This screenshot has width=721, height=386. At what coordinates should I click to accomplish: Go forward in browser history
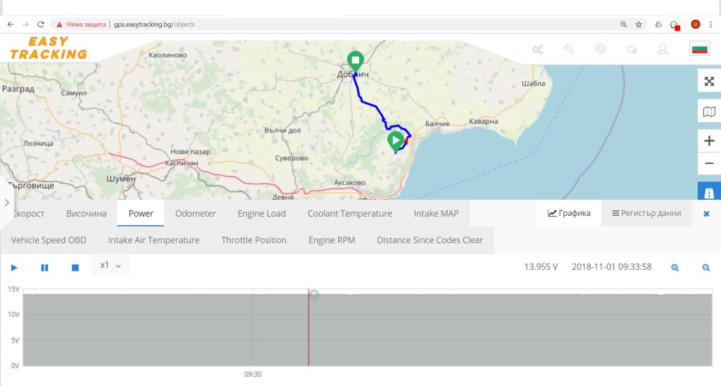click(x=25, y=25)
